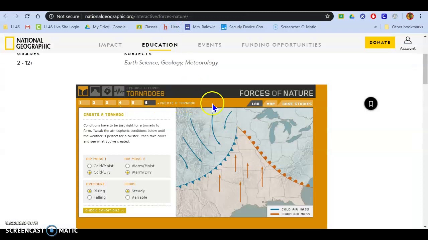
Task: Switch to the Map tab
Action: (271, 104)
